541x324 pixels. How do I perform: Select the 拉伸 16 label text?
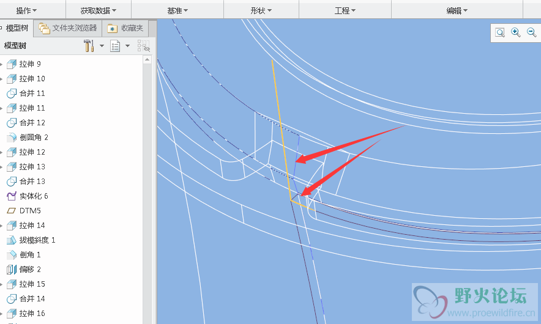(32, 314)
